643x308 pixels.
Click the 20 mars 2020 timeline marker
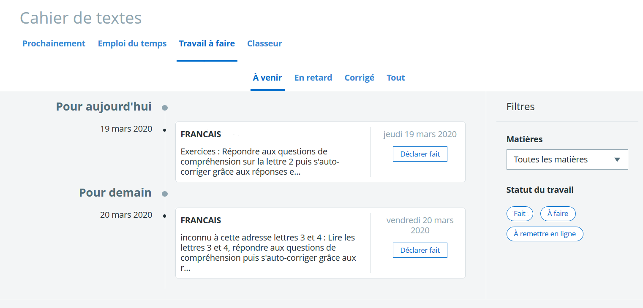(164, 216)
